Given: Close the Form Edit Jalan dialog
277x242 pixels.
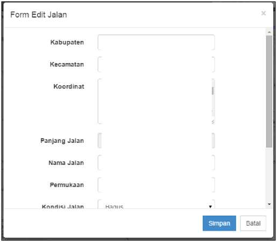Looking at the screenshot, I should coord(264,13).
